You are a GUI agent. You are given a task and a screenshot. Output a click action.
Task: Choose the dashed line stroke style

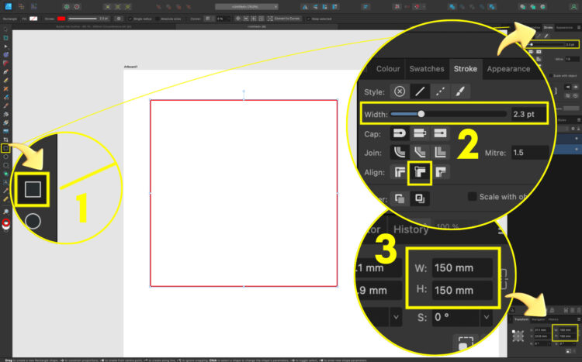click(442, 91)
